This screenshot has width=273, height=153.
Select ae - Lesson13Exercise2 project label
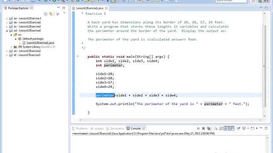point(27,51)
